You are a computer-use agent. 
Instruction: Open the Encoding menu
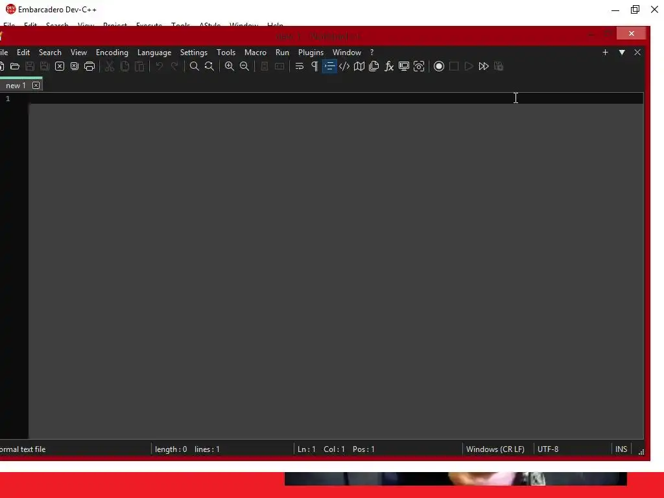[x=112, y=53]
